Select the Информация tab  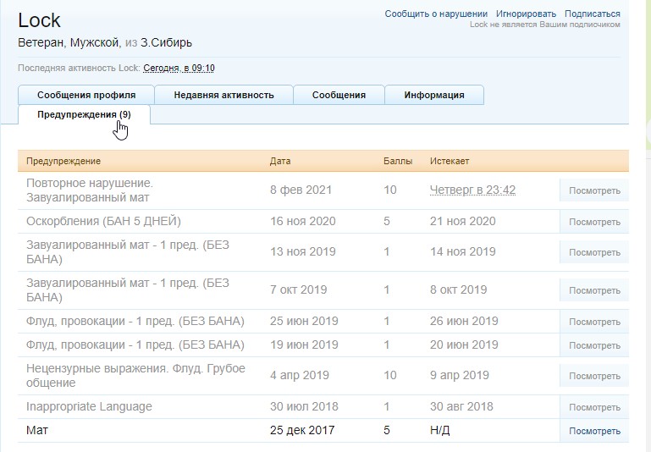tap(434, 95)
